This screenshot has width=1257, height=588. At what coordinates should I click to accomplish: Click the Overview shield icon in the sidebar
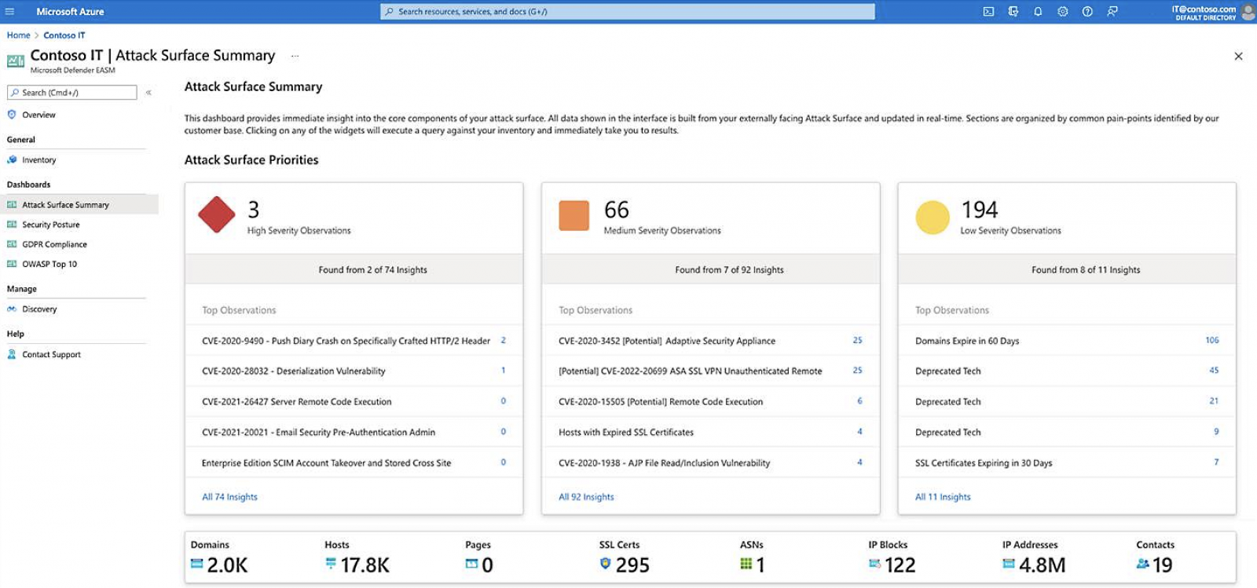point(12,115)
